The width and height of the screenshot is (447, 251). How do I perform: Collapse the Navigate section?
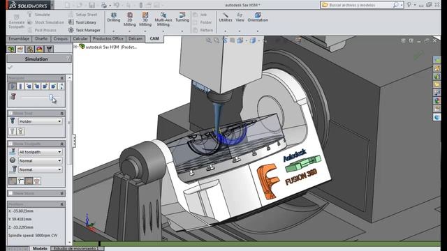(x=62, y=78)
